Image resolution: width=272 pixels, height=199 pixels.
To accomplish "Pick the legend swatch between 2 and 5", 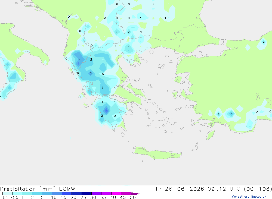I will click(37, 194).
